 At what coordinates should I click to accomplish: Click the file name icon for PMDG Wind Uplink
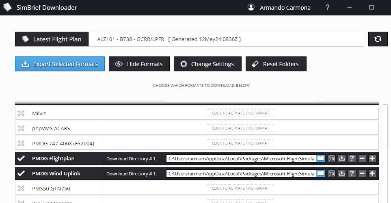click(x=332, y=173)
